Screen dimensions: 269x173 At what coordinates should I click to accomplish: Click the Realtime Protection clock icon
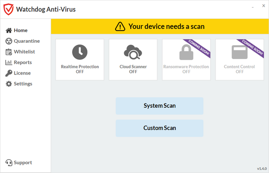(x=80, y=52)
